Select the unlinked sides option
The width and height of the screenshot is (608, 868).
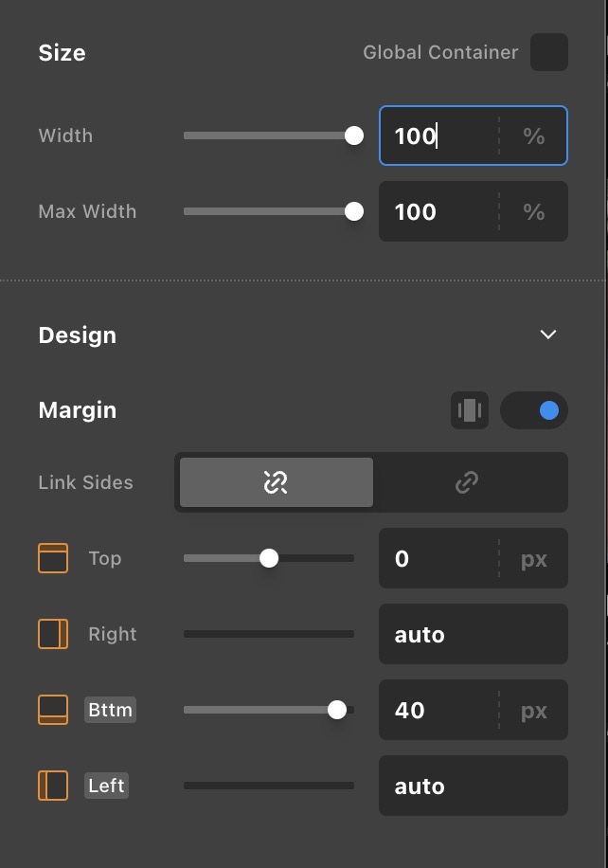[276, 482]
